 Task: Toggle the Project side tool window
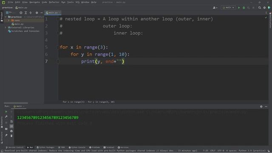[x=2, y=17]
